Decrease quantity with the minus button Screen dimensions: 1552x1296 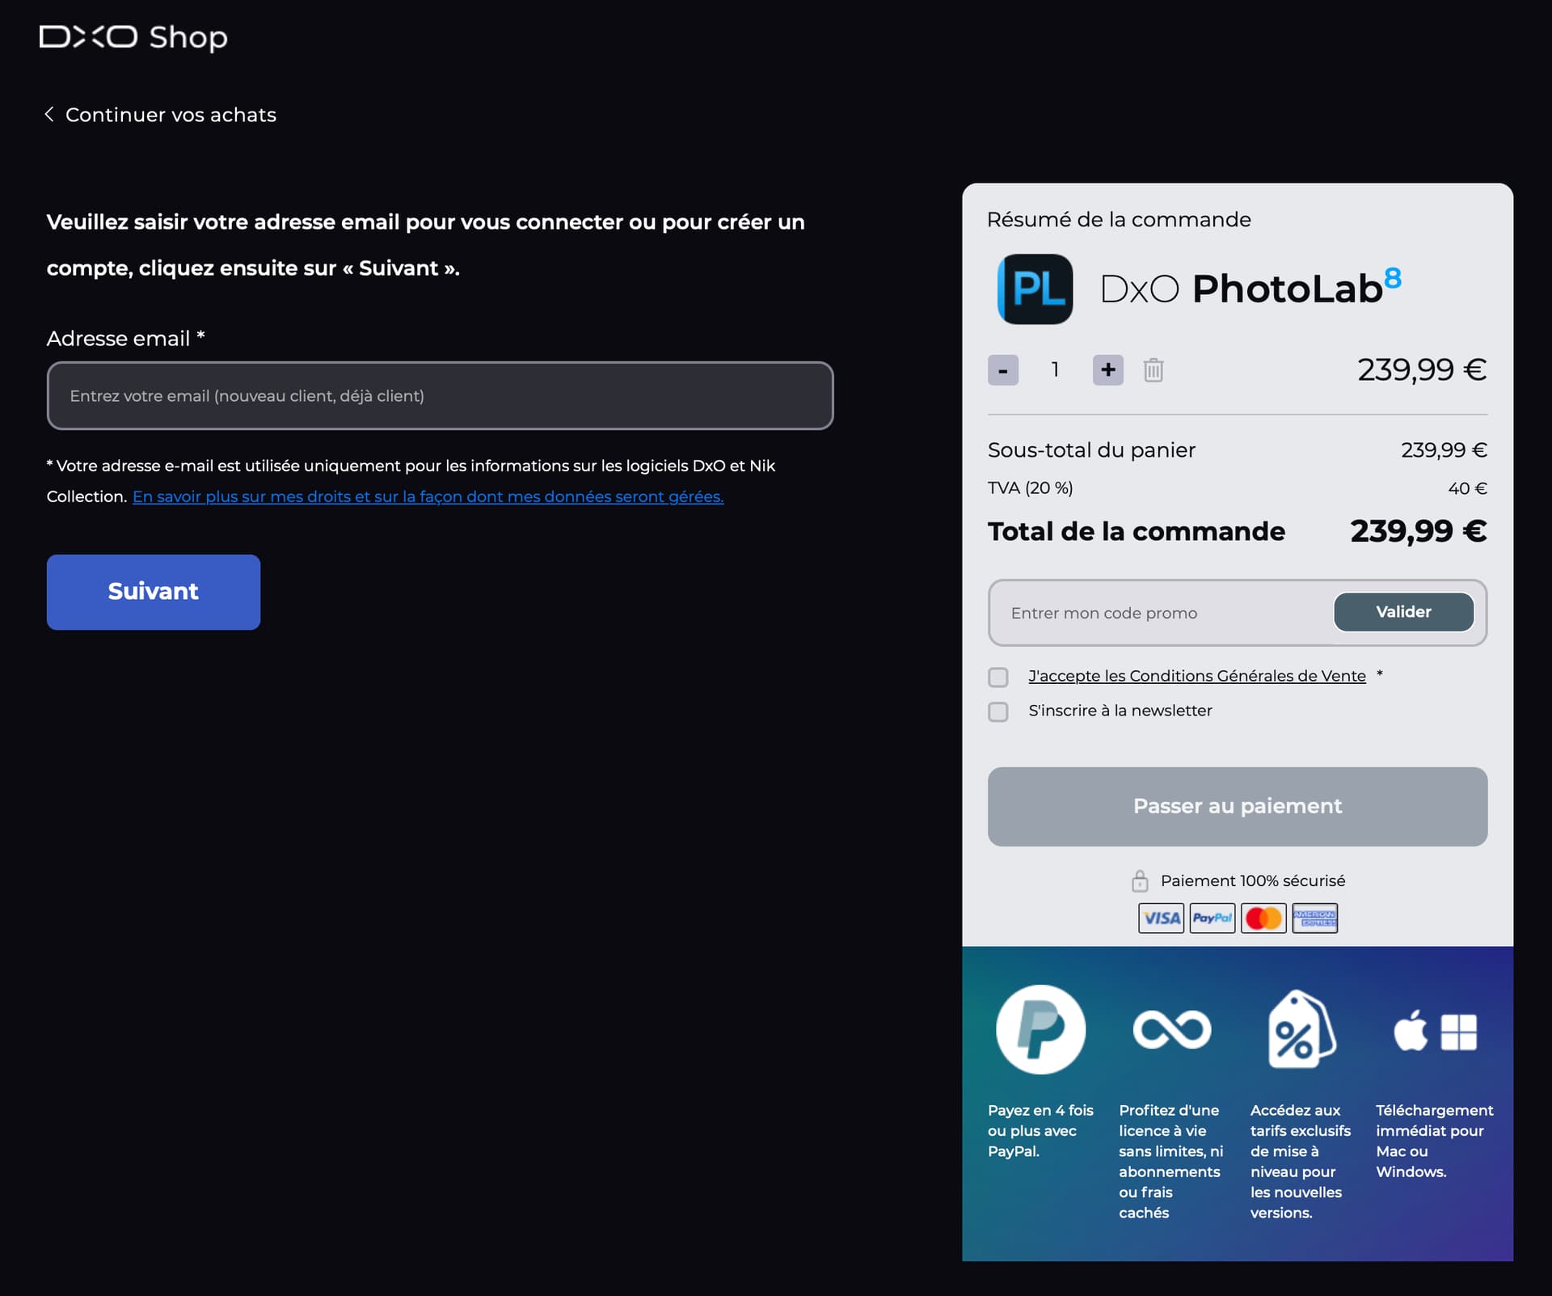coord(1002,370)
